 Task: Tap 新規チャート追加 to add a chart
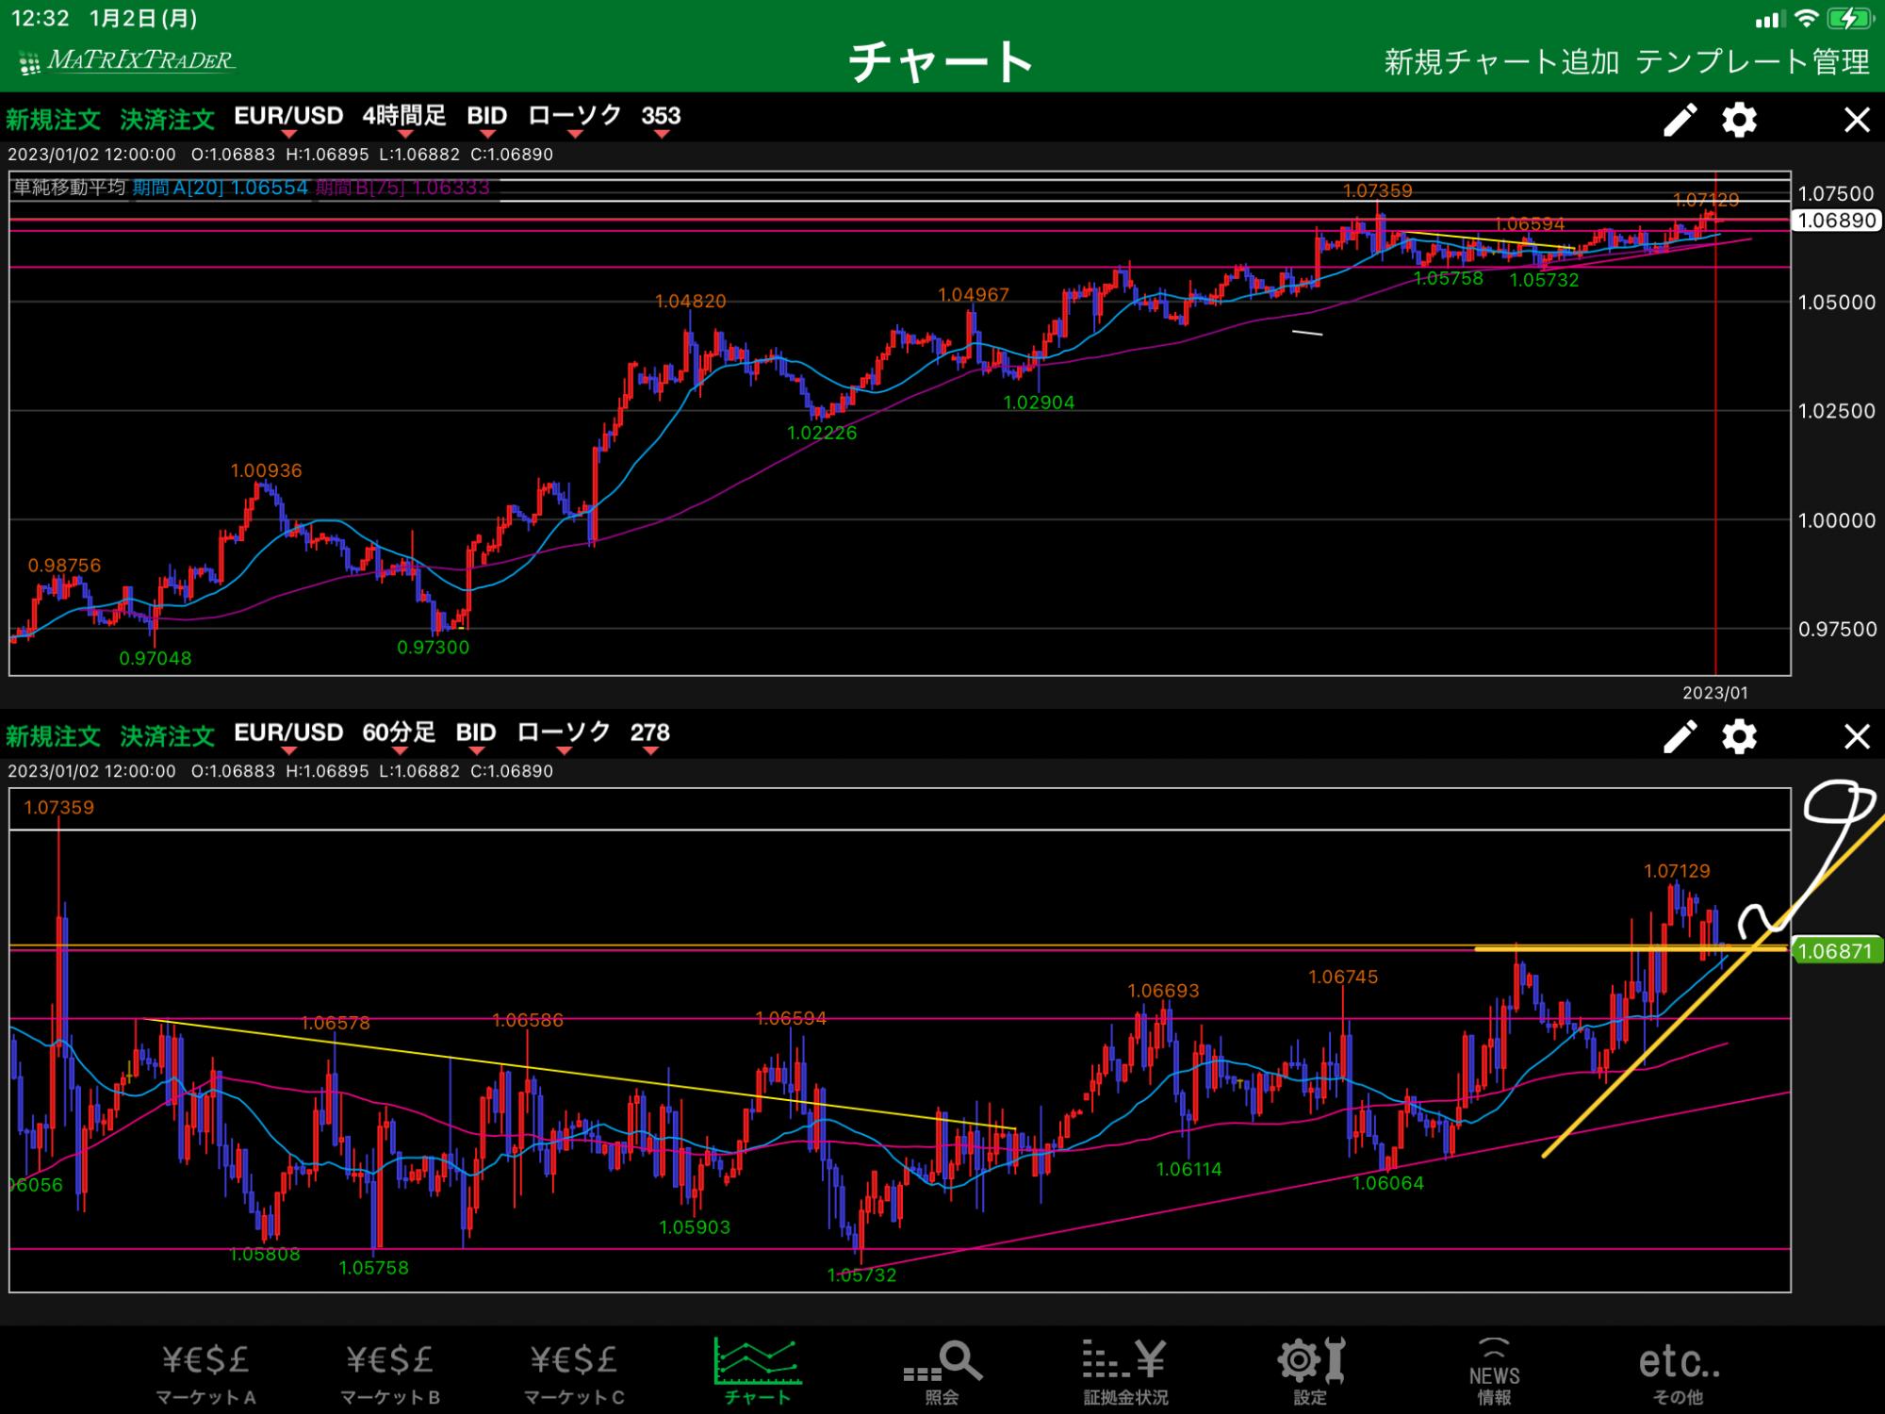click(1501, 61)
